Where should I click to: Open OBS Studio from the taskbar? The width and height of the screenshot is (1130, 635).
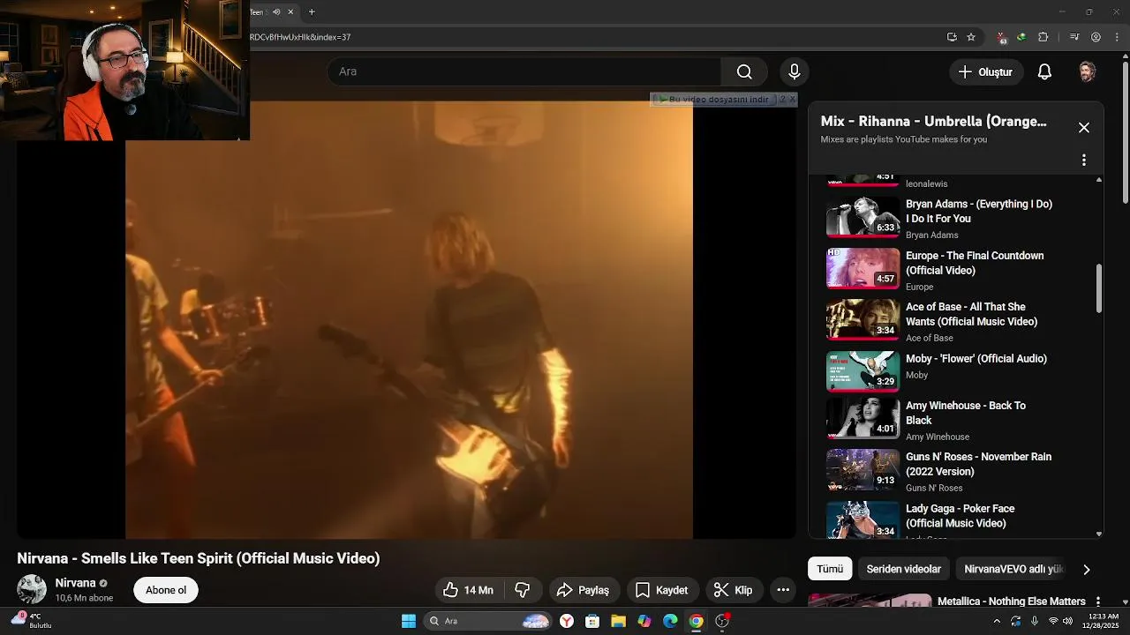point(722,621)
